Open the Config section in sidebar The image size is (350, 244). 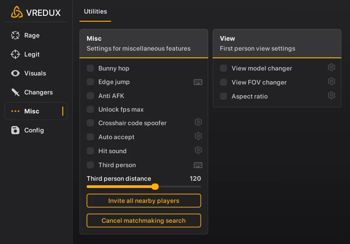click(x=34, y=130)
